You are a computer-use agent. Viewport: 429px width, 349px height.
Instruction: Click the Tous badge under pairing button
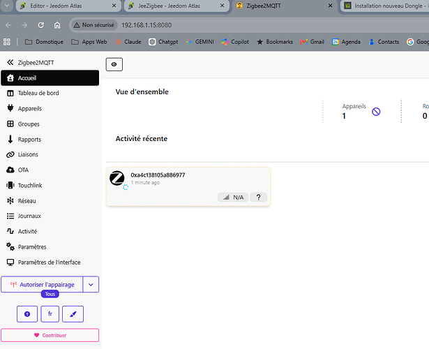click(x=50, y=294)
